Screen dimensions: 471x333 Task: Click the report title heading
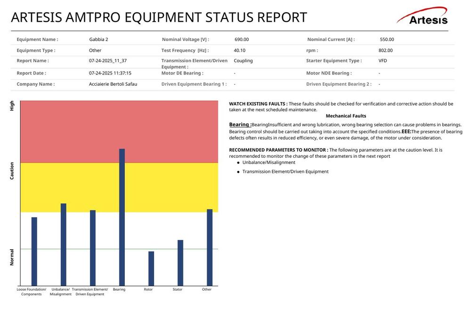pos(159,17)
